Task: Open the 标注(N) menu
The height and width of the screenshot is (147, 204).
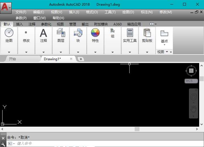Action: [x=147, y=12]
